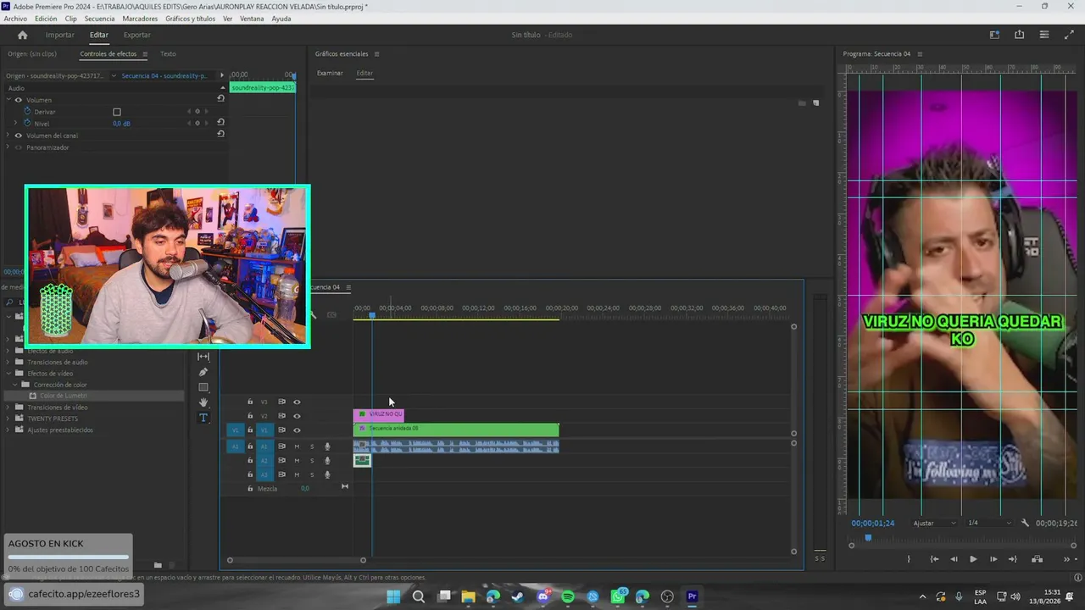Collapse the Volumen effect group
1085x610 pixels.
(x=8, y=100)
